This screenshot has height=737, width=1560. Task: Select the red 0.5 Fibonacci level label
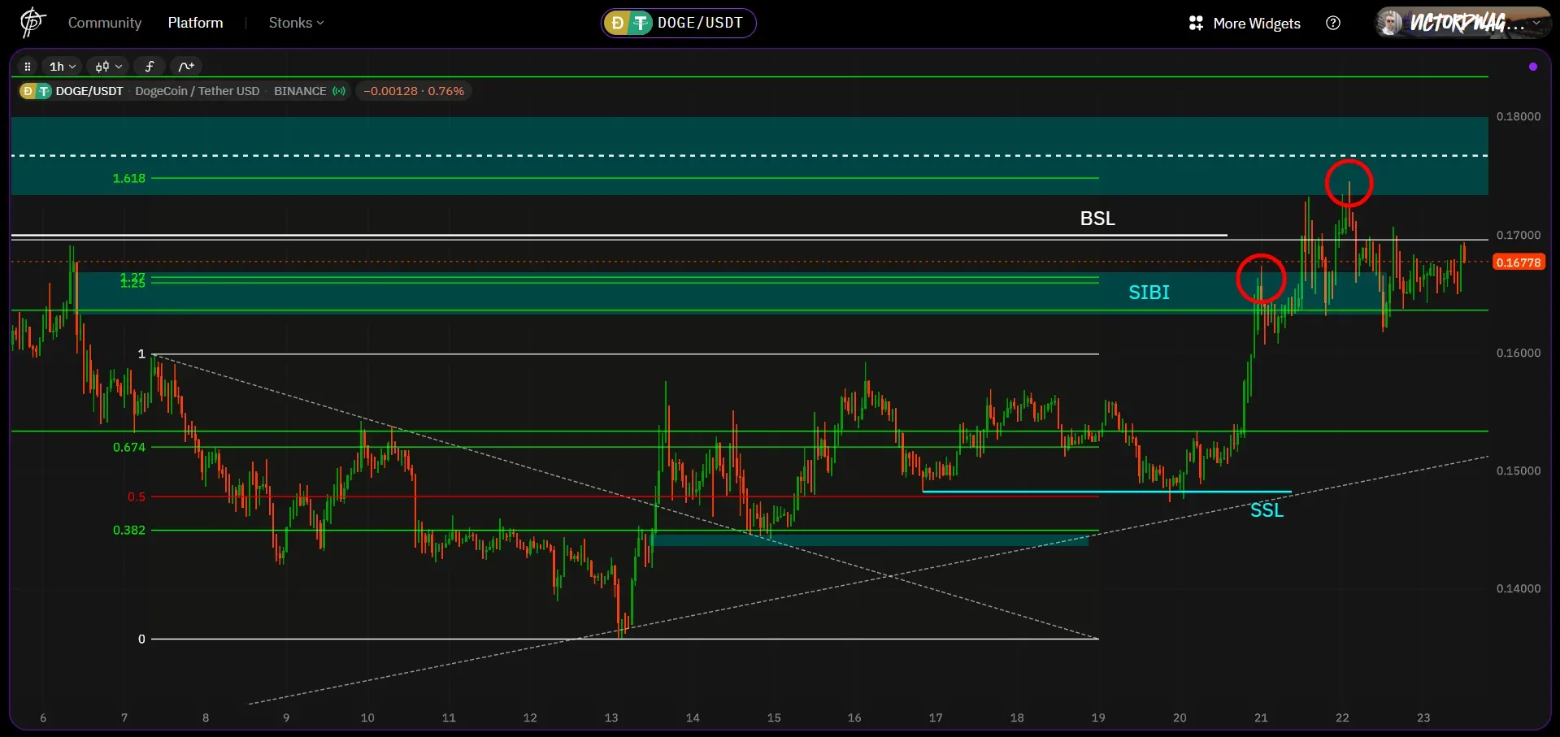(137, 496)
